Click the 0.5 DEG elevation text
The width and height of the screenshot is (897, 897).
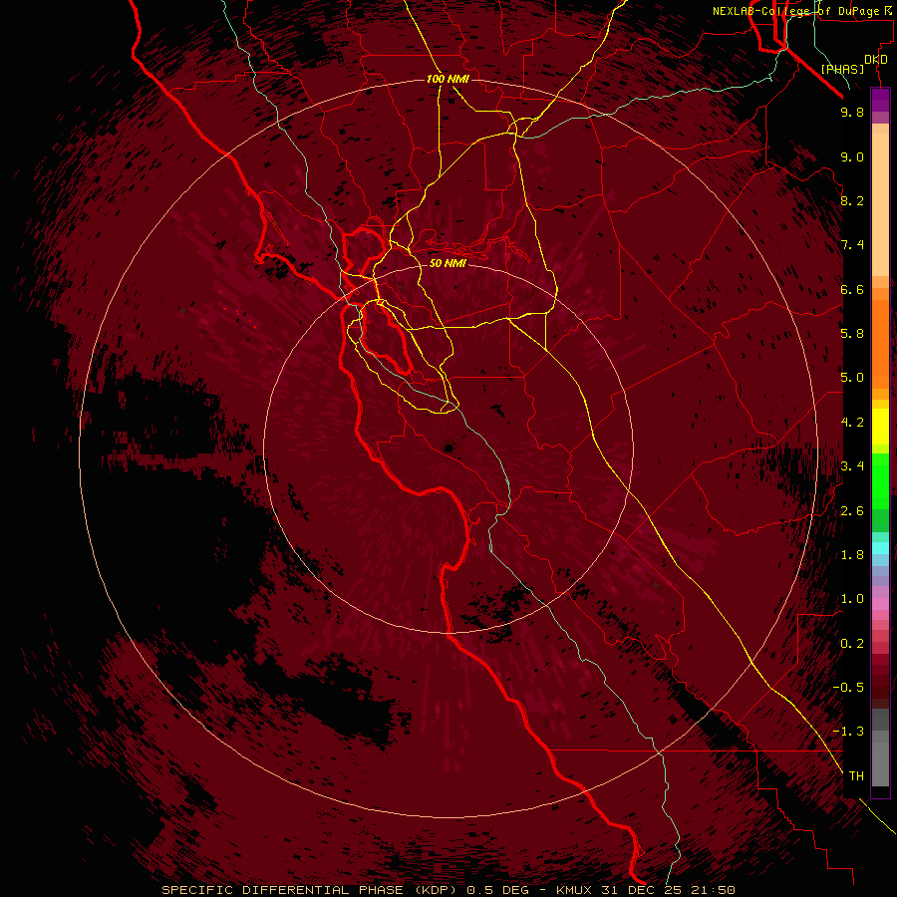click(499, 890)
